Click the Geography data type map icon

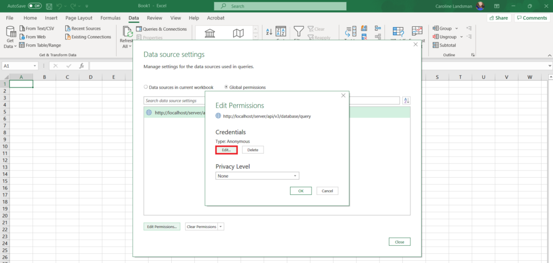coord(238,34)
